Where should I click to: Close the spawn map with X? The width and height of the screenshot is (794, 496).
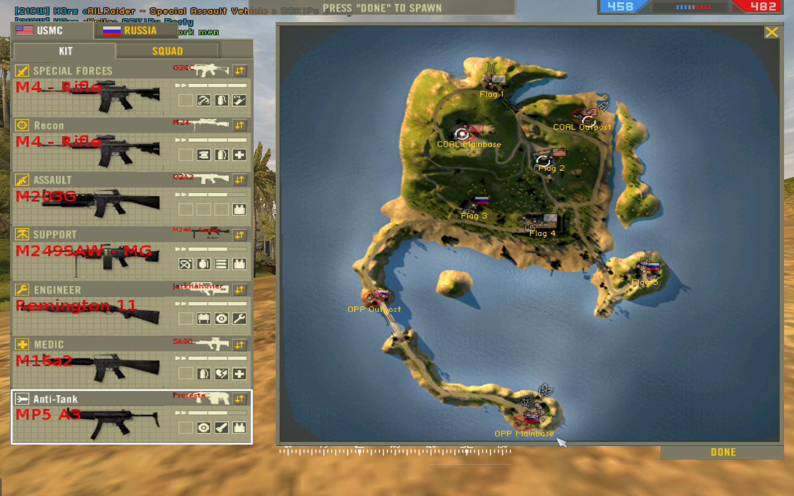pyautogui.click(x=771, y=32)
